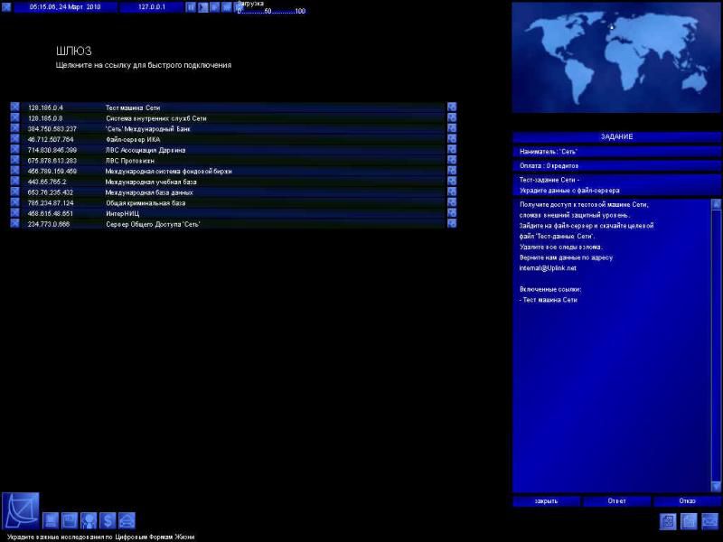Toggle map display for ЛВС Протовижн

coord(452,161)
